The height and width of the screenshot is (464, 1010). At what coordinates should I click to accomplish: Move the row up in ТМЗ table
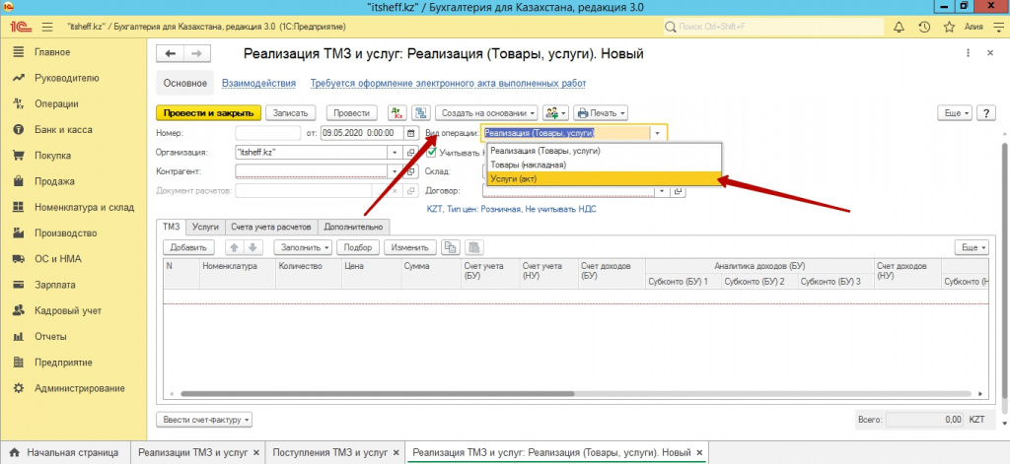point(235,247)
